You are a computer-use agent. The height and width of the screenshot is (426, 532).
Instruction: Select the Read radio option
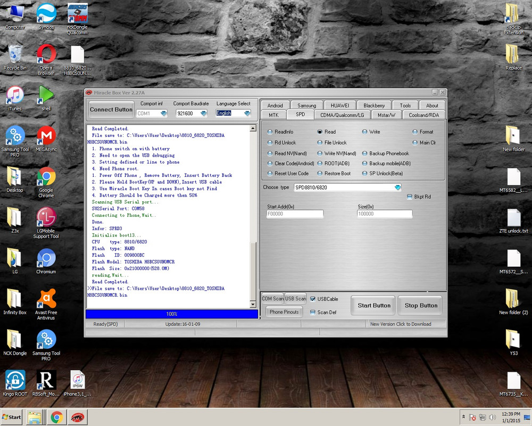[x=320, y=132]
